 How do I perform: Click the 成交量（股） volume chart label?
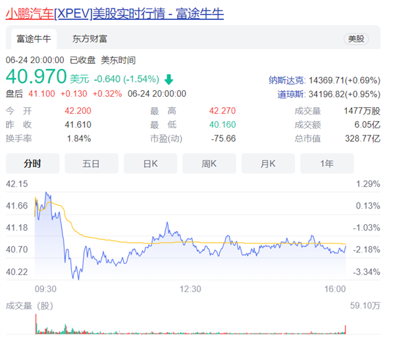(30, 306)
